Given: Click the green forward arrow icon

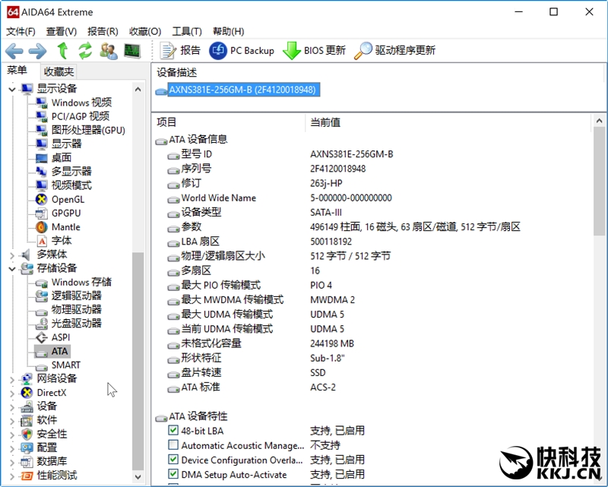Looking at the screenshot, I should (x=36, y=51).
